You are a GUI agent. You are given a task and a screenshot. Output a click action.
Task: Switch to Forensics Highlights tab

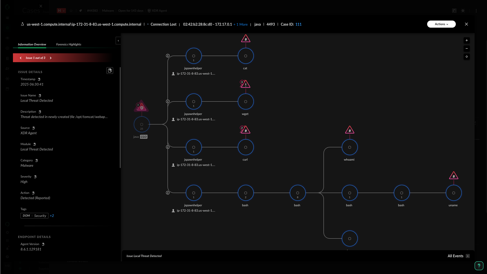(68, 44)
